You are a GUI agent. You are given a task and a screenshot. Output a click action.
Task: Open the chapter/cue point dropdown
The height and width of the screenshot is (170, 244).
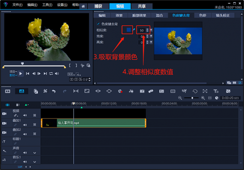click(x=27, y=105)
